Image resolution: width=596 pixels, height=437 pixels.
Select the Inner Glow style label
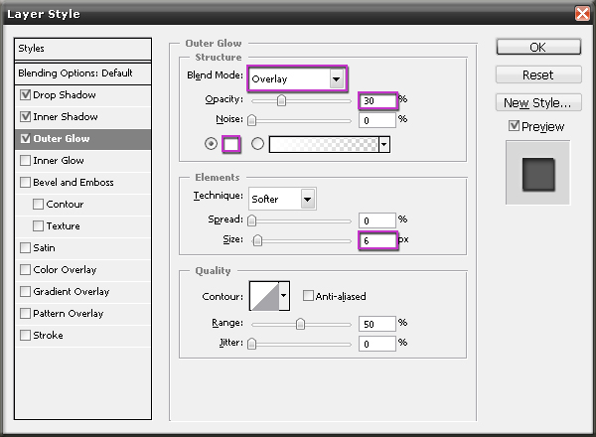pos(59,160)
